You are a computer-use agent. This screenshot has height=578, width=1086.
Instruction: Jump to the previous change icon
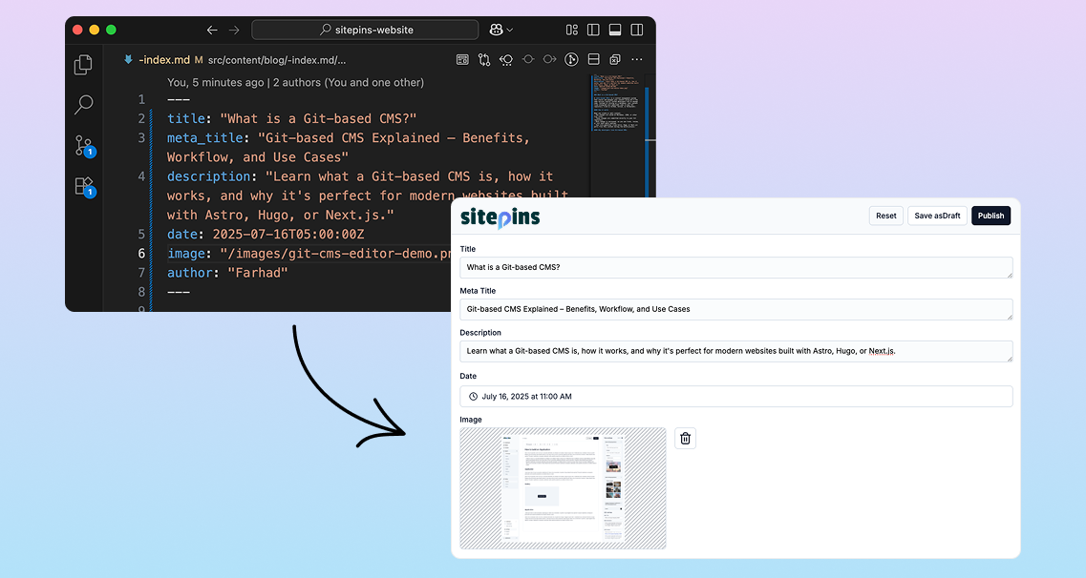(x=506, y=59)
